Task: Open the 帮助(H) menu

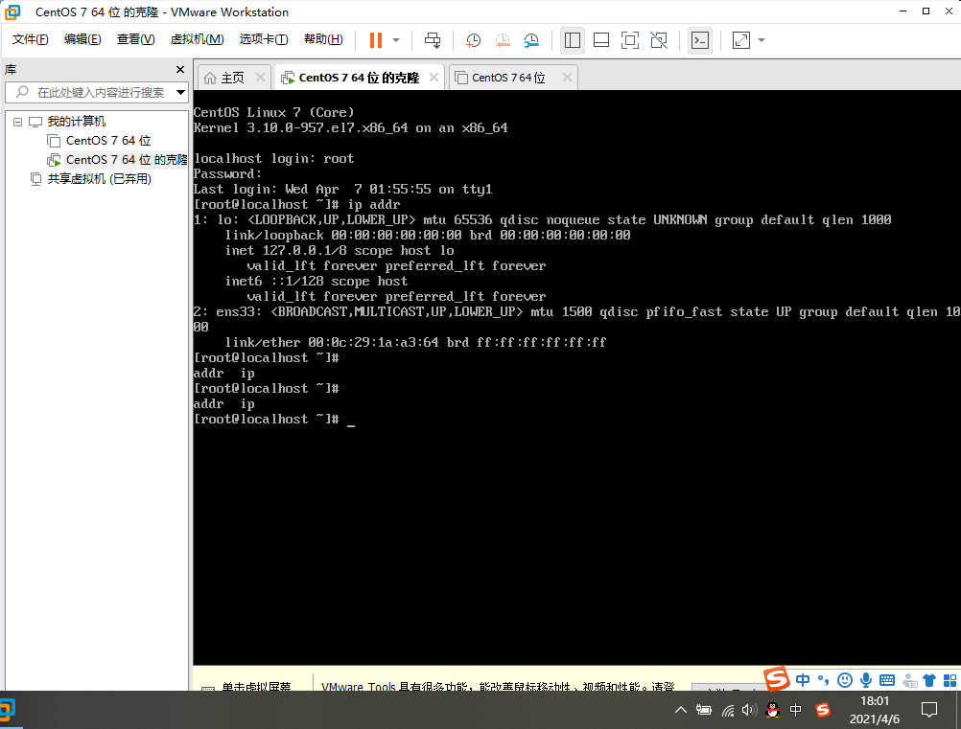Action: coord(323,39)
